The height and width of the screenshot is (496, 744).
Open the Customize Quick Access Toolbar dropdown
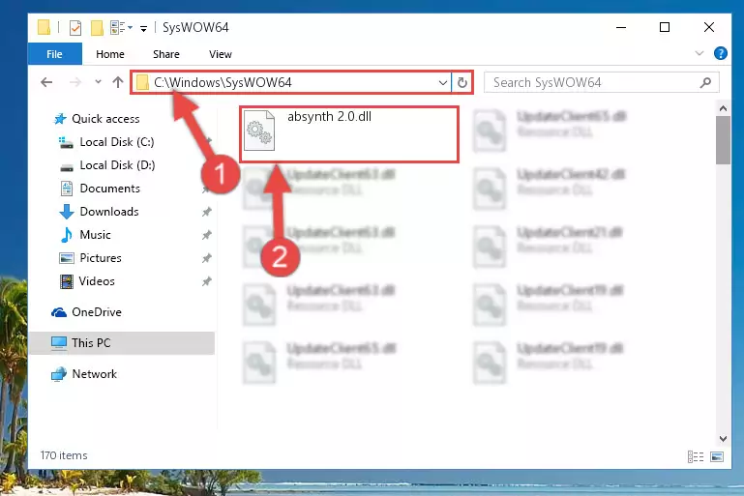coord(143,29)
